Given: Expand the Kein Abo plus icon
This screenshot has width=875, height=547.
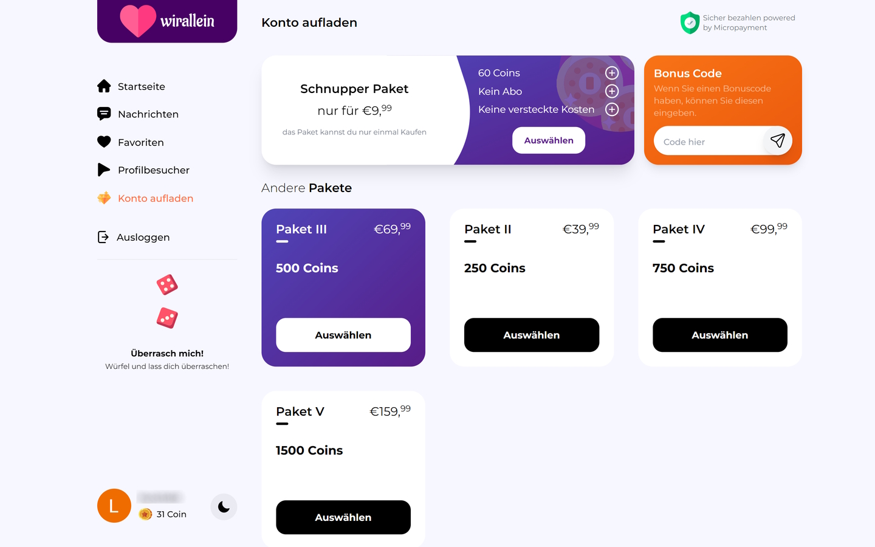Looking at the screenshot, I should (612, 91).
